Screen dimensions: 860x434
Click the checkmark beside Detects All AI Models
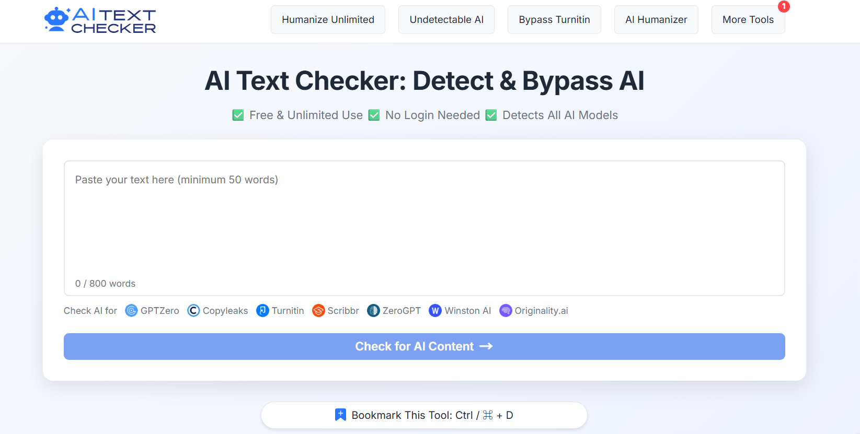click(x=491, y=115)
